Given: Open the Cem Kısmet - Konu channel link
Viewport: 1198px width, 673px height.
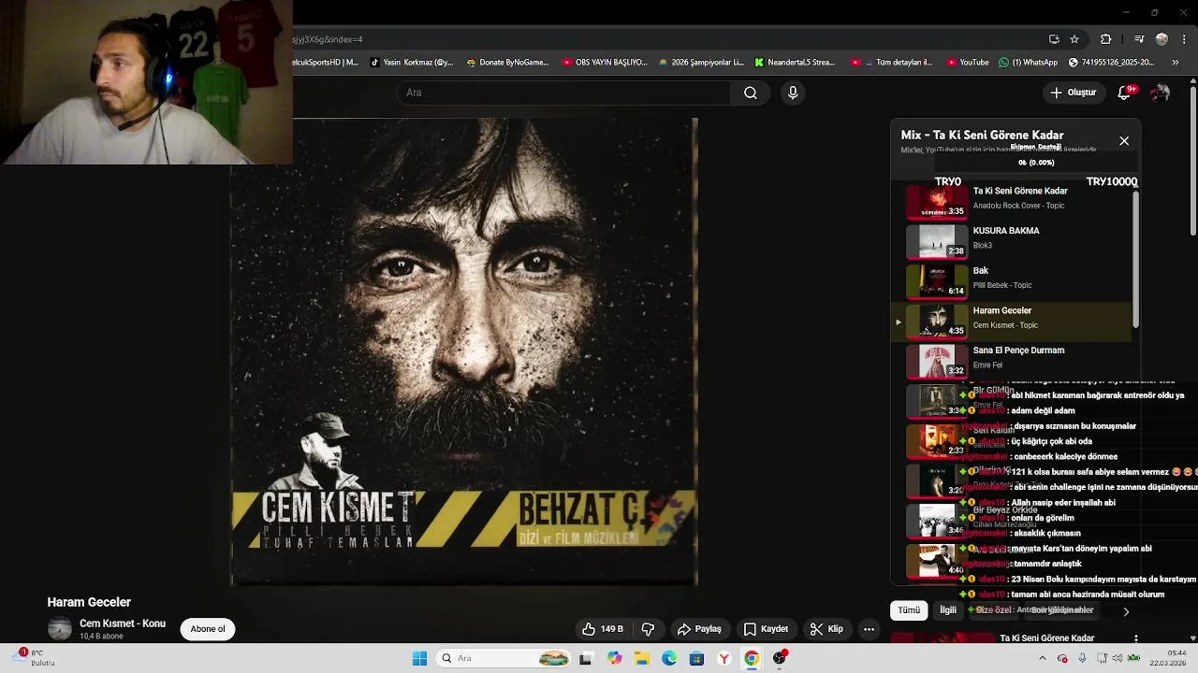Looking at the screenshot, I should point(123,623).
